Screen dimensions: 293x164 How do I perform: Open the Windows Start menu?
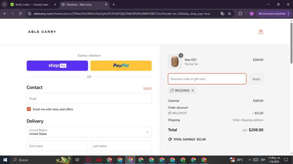pyautogui.click(x=5, y=160)
